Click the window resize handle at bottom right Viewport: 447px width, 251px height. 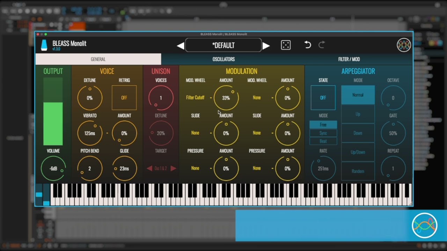click(410, 204)
